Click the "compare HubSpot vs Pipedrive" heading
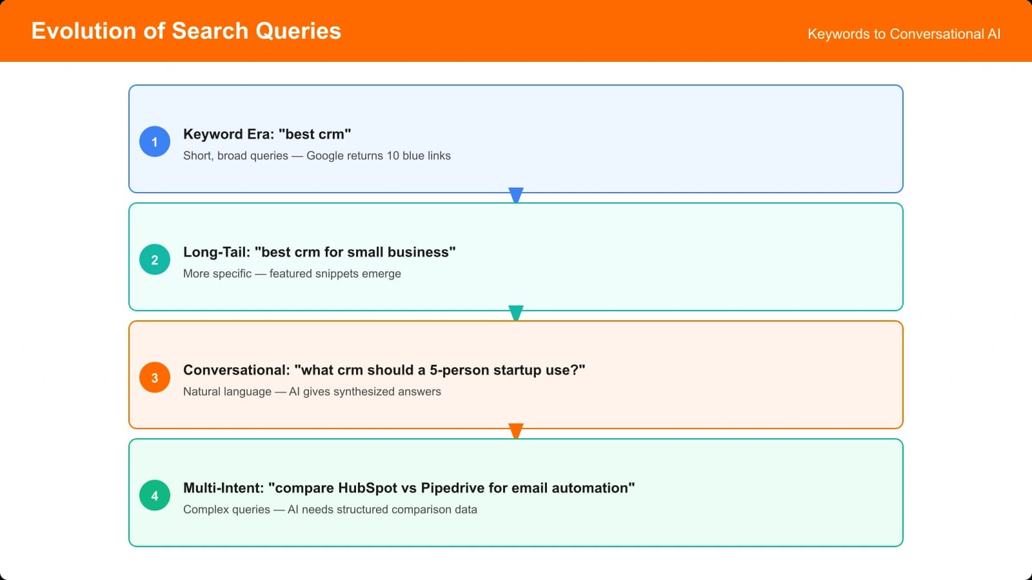Screen dimensions: 1032x580 tap(409, 488)
